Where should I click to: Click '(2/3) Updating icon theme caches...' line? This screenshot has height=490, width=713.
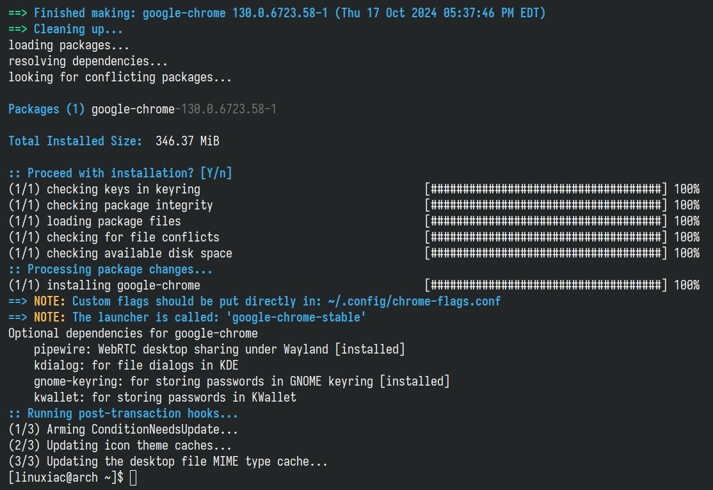click(x=120, y=445)
